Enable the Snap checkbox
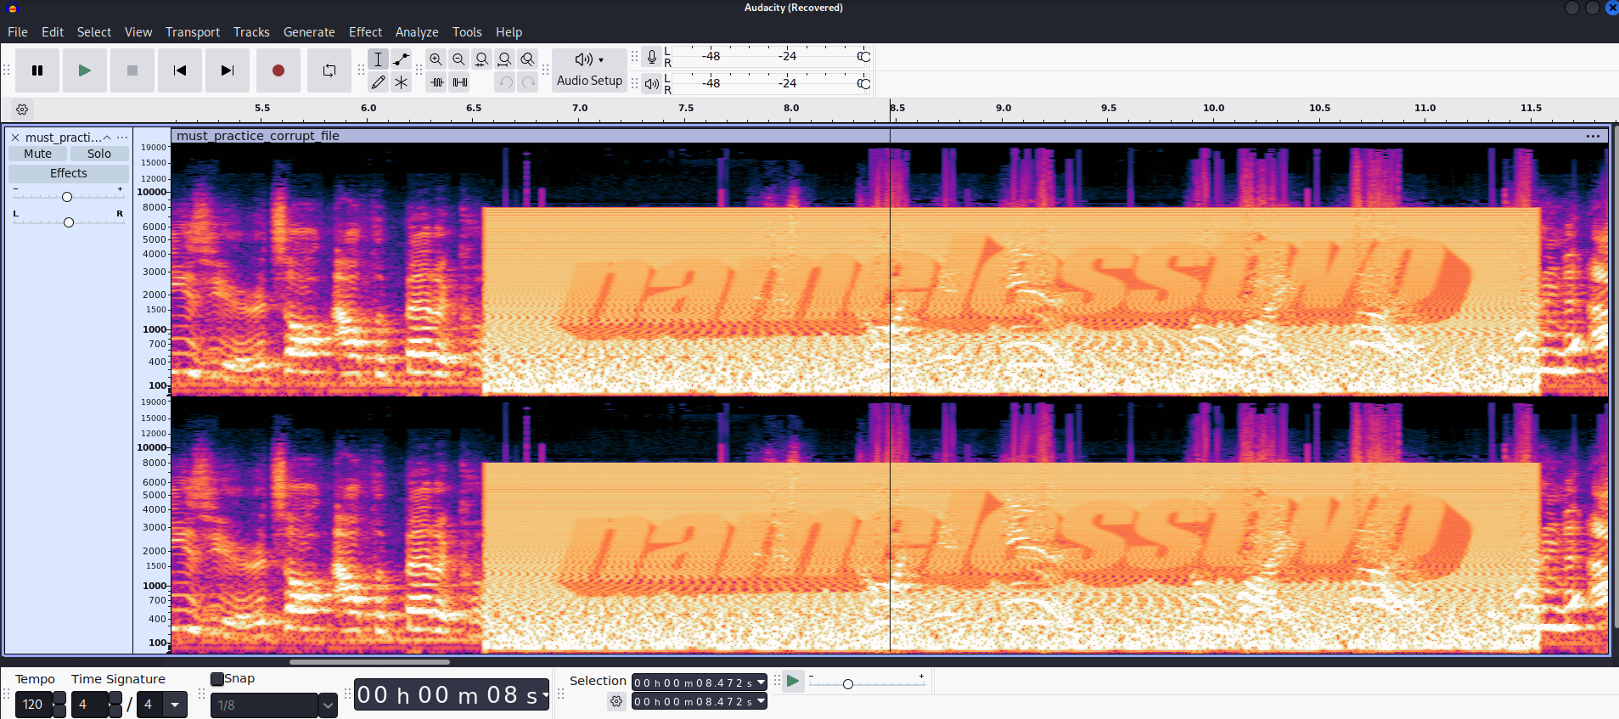The image size is (1619, 719). click(217, 679)
